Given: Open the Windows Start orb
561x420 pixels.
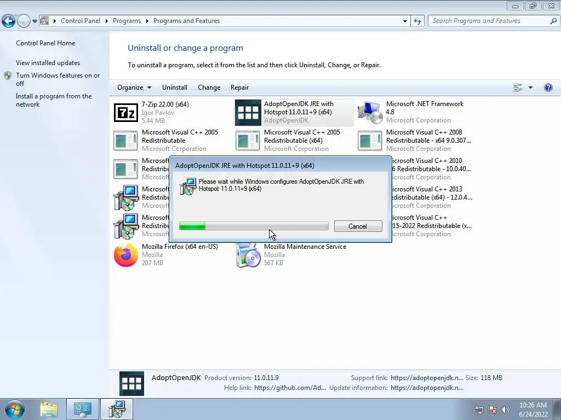Looking at the screenshot, I should (15, 409).
